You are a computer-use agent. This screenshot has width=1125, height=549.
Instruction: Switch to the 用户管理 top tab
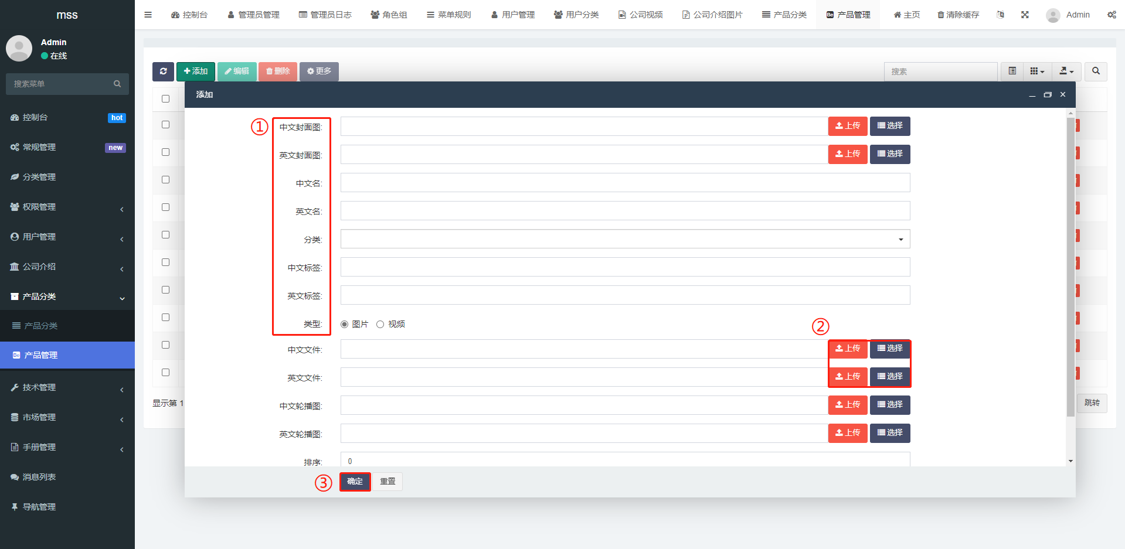pos(512,15)
